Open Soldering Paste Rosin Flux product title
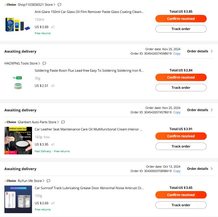The height and width of the screenshot is (217, 218). click(89, 71)
